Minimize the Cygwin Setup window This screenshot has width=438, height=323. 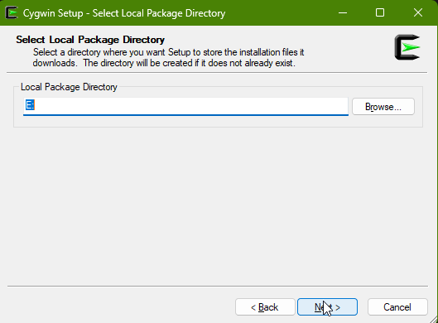tap(343, 13)
